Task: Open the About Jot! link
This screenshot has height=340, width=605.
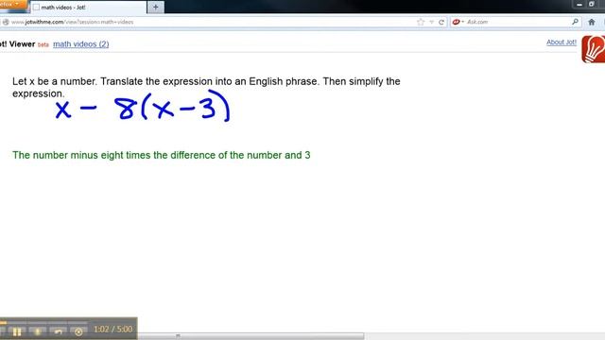Action: pyautogui.click(x=561, y=42)
